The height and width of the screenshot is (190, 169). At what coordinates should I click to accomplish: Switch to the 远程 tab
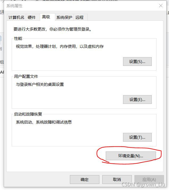tap(79, 18)
